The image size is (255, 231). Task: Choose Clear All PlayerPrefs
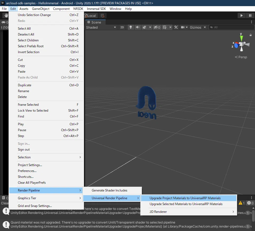tap(46, 182)
